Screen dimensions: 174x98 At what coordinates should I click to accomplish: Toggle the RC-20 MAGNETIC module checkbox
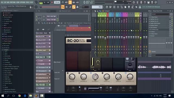click(x=126, y=73)
